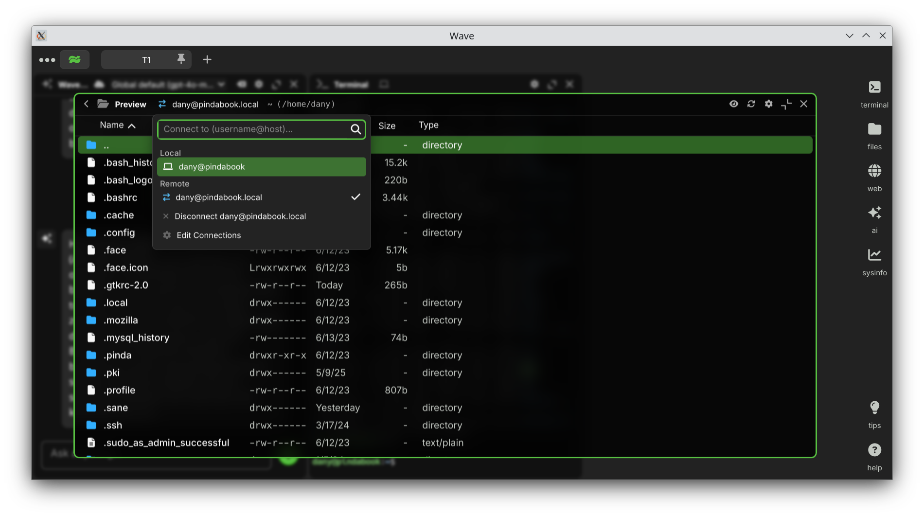Open the .cache folder

point(119,215)
